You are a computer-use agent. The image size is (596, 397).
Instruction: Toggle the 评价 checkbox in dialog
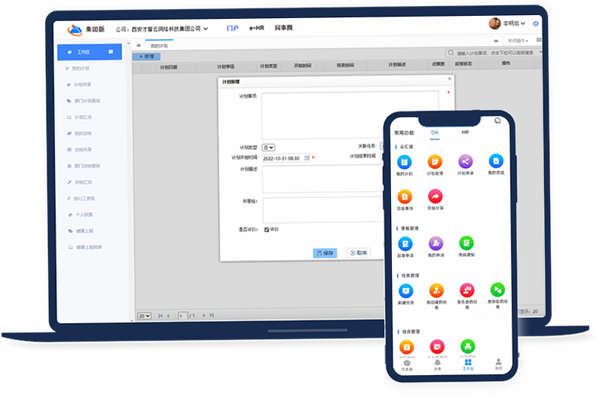click(x=267, y=230)
